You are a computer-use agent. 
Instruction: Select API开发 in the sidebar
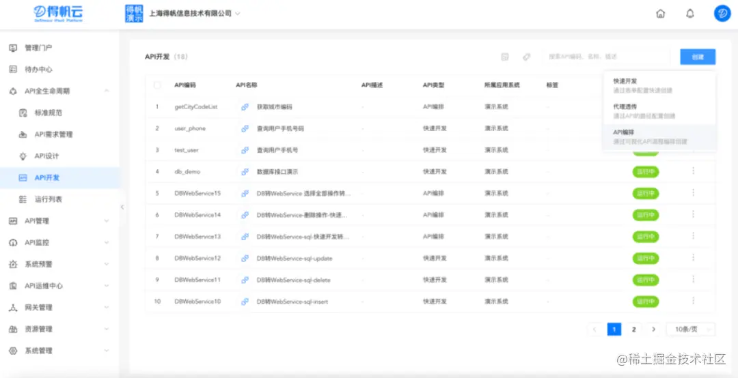(x=59, y=177)
